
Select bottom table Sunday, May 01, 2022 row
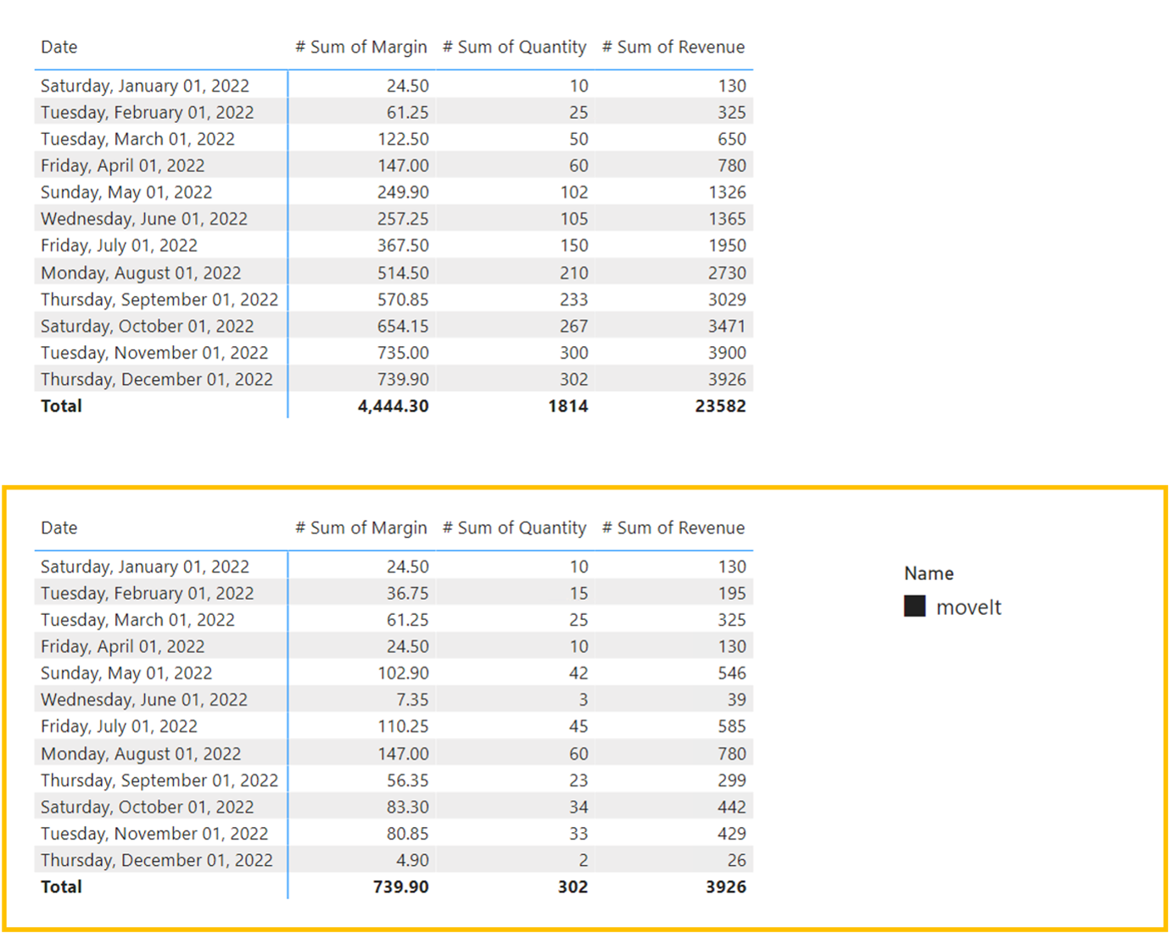pos(394,673)
